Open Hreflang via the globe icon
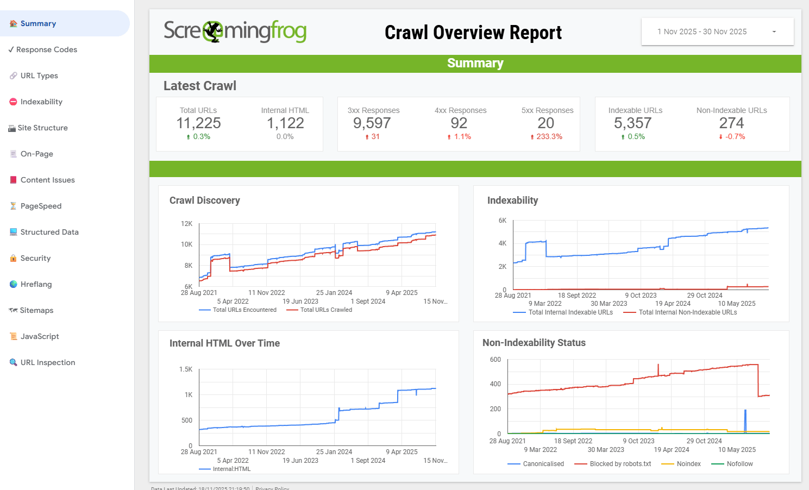Screen dimensions: 809x490 coord(12,284)
